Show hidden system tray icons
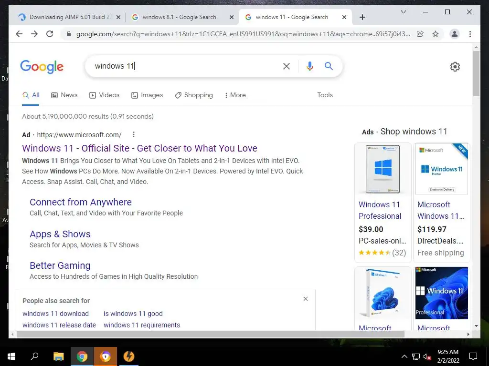 [x=404, y=356]
